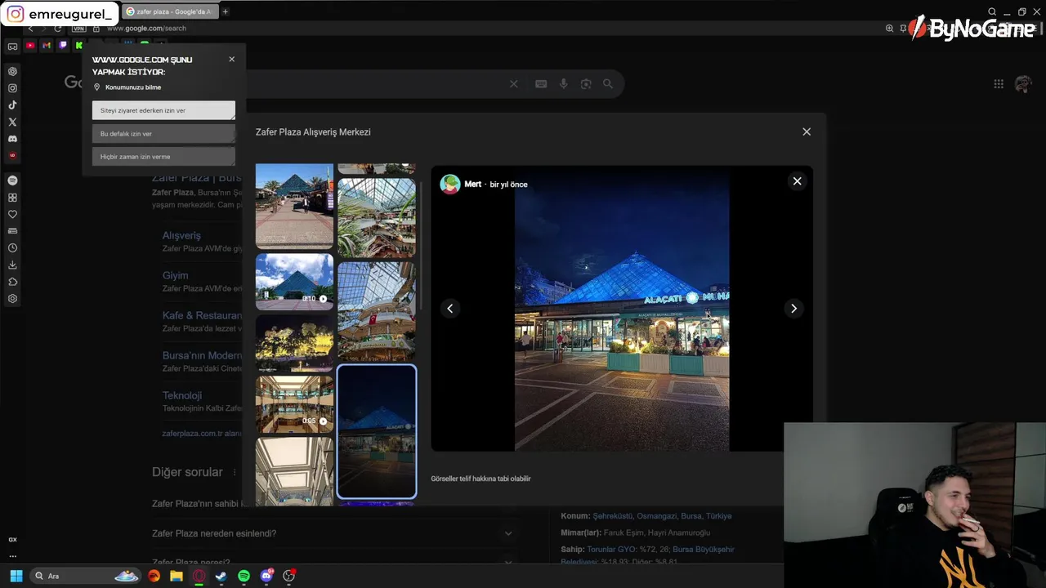Open X (Twitter) sidebar icon
1046x588 pixels.
12,122
